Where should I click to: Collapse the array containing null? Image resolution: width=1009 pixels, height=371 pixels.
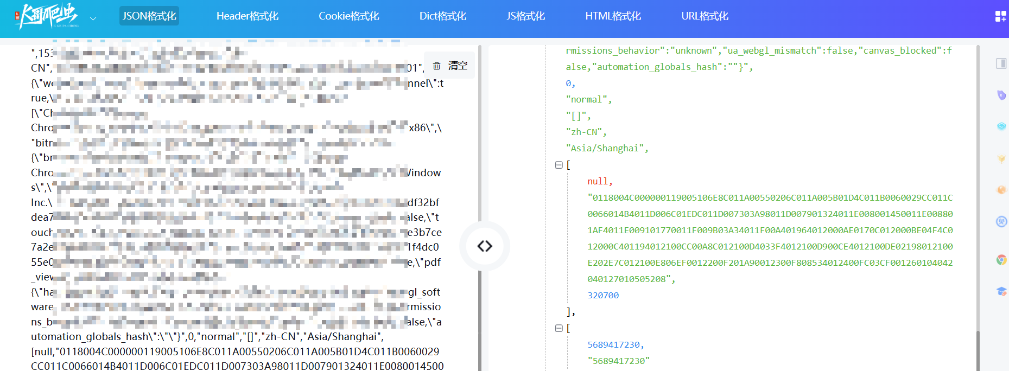559,165
